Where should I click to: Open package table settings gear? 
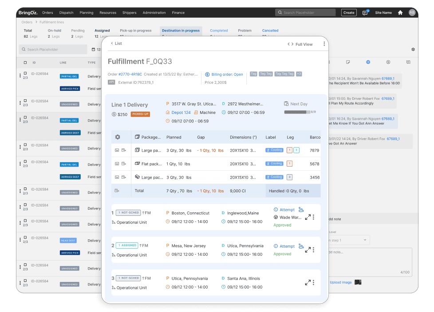click(118, 137)
